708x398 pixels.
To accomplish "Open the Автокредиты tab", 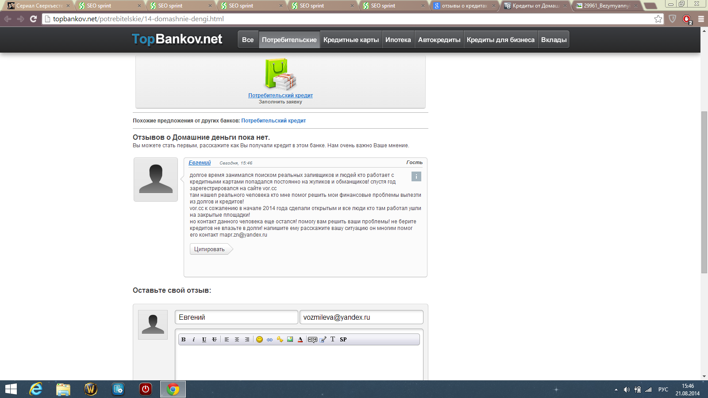I will pos(439,39).
